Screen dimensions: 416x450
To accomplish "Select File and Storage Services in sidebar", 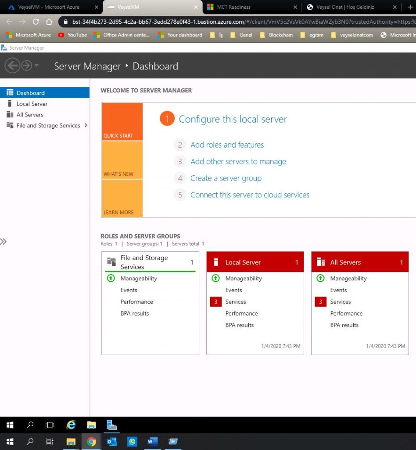I will click(48, 125).
